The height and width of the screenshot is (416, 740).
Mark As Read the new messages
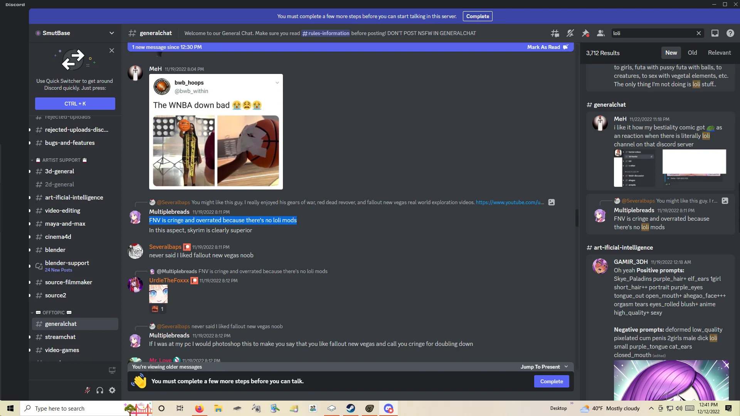coord(547,47)
